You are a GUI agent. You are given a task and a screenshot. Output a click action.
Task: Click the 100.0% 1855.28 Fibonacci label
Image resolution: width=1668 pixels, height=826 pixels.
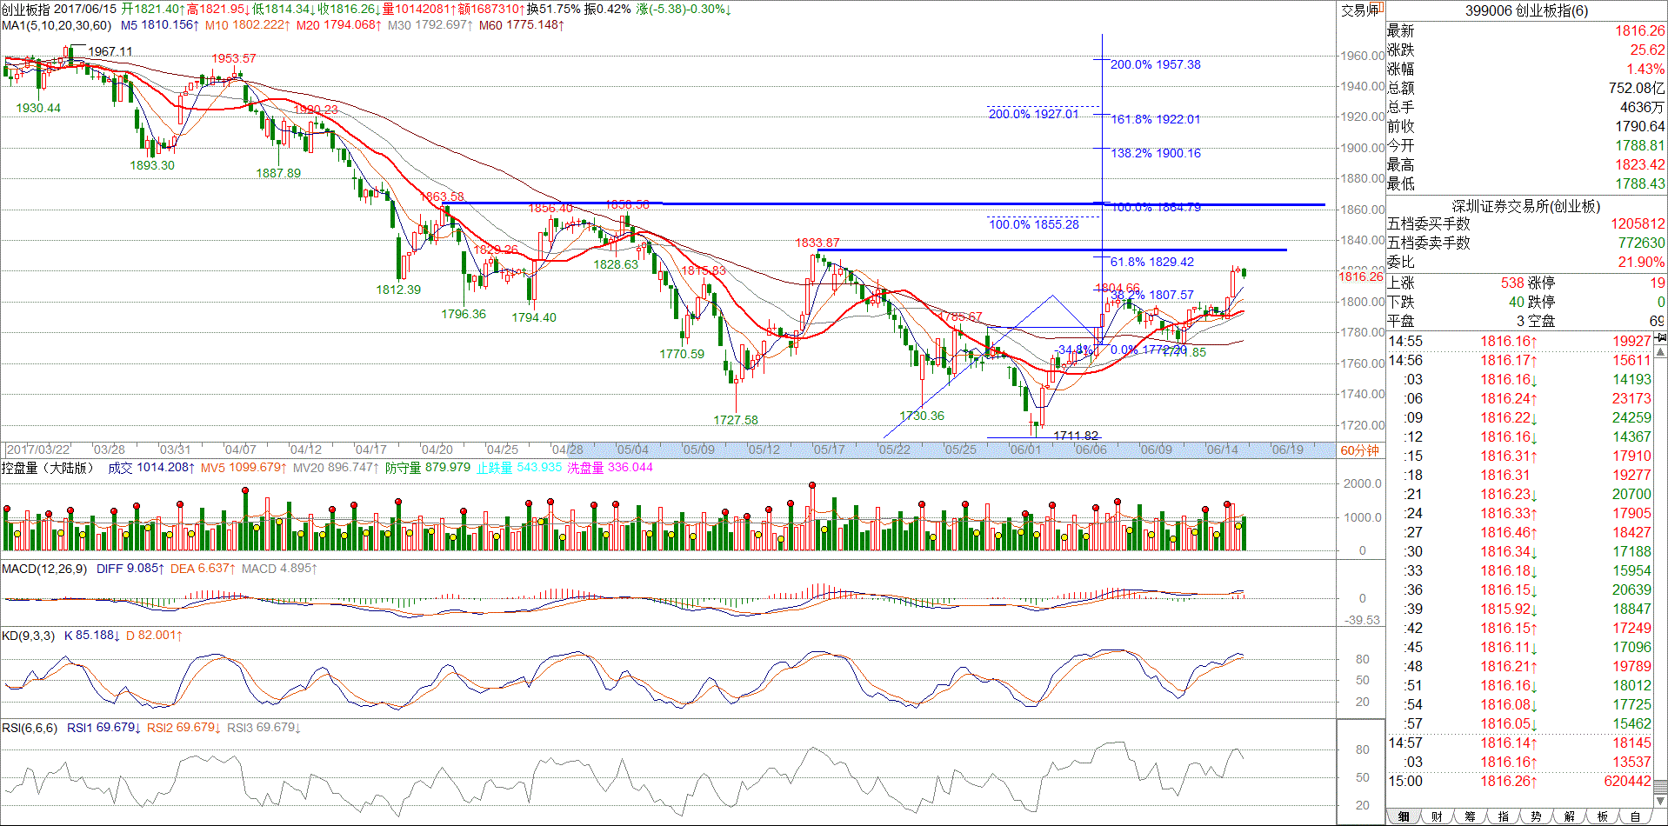click(1033, 224)
